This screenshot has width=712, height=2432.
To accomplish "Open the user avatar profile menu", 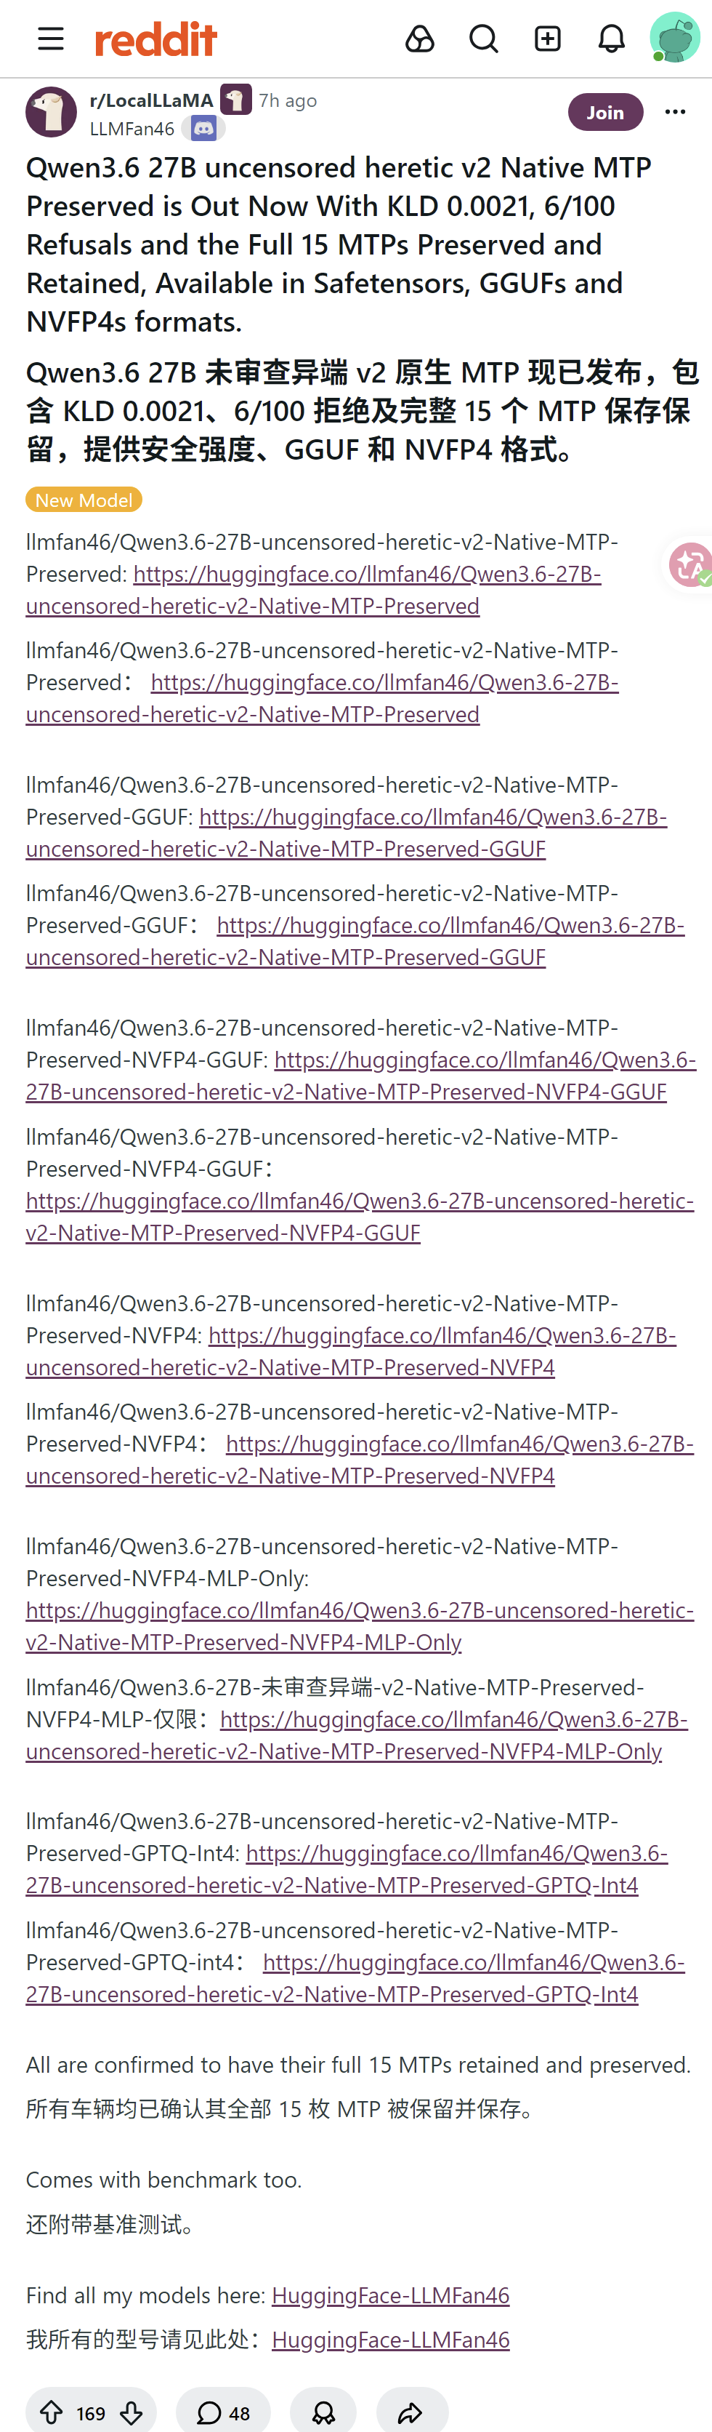I will 674,38.
